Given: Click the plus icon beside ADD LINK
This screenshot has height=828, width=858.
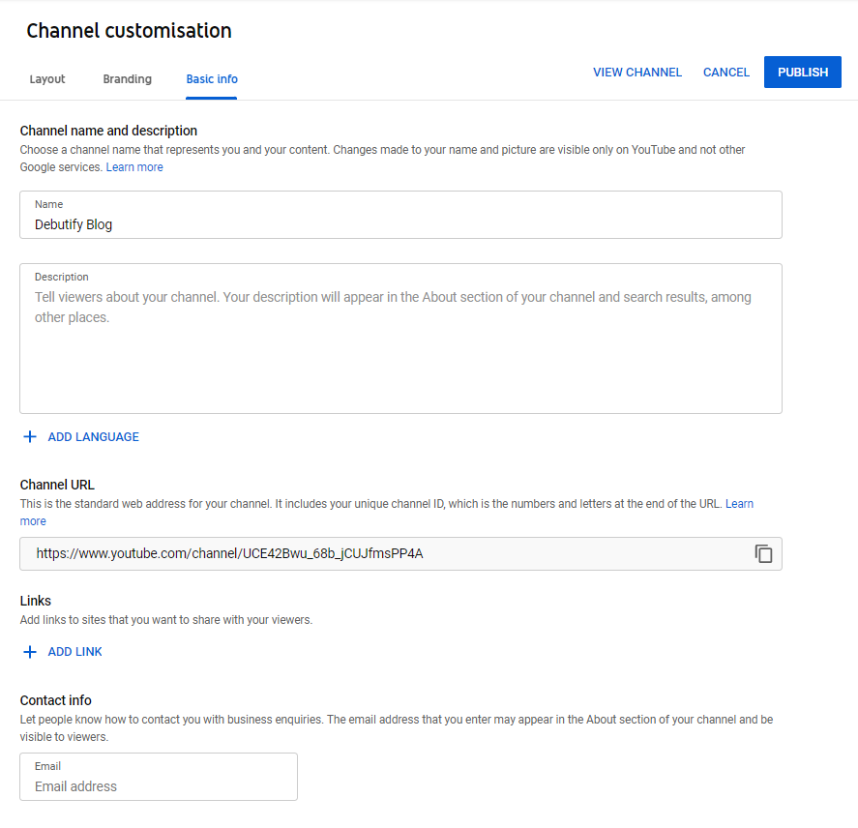Looking at the screenshot, I should pyautogui.click(x=30, y=652).
